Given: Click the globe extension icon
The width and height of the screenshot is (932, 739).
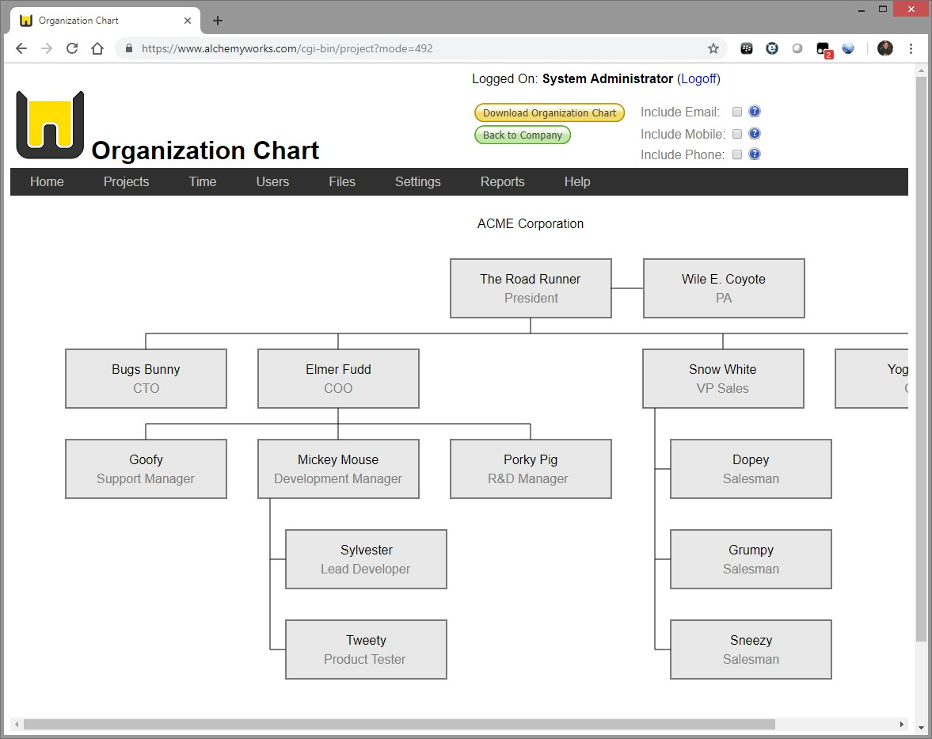Looking at the screenshot, I should (x=848, y=49).
